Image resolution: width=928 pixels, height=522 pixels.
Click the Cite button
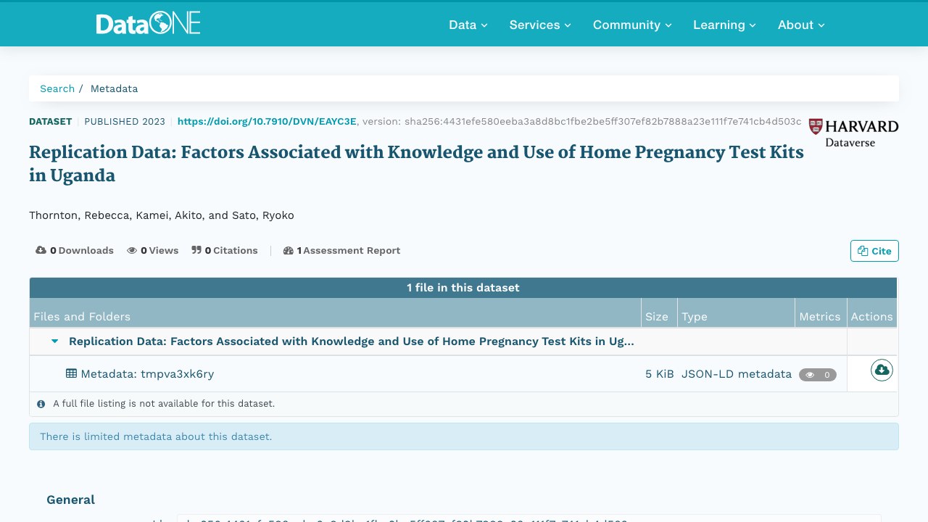874,251
